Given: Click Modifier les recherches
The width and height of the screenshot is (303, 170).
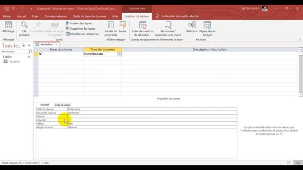Looking at the screenshot, I should pyautogui.click(x=82, y=34).
